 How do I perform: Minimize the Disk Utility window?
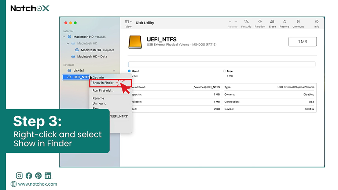point(70,23)
